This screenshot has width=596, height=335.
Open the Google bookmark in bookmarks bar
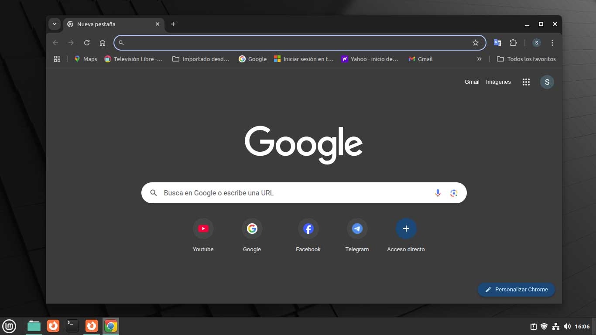(253, 59)
